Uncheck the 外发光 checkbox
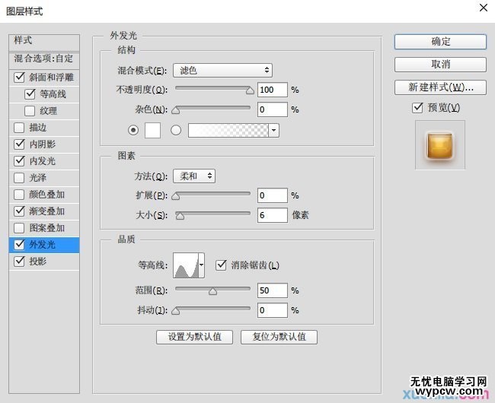 19,244
